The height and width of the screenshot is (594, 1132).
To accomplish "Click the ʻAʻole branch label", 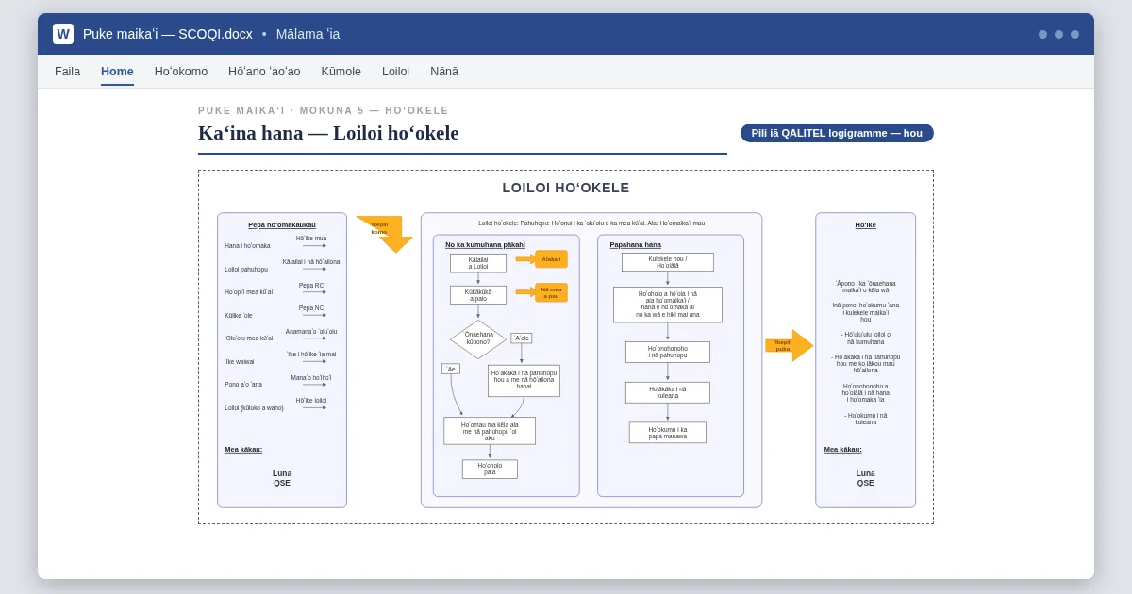I will click(x=522, y=338).
